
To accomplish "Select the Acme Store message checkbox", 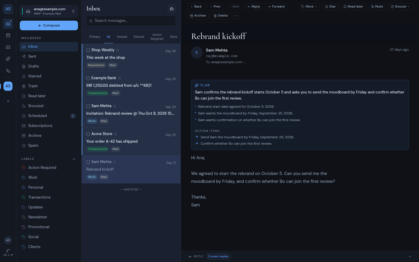I will click(x=88, y=134).
